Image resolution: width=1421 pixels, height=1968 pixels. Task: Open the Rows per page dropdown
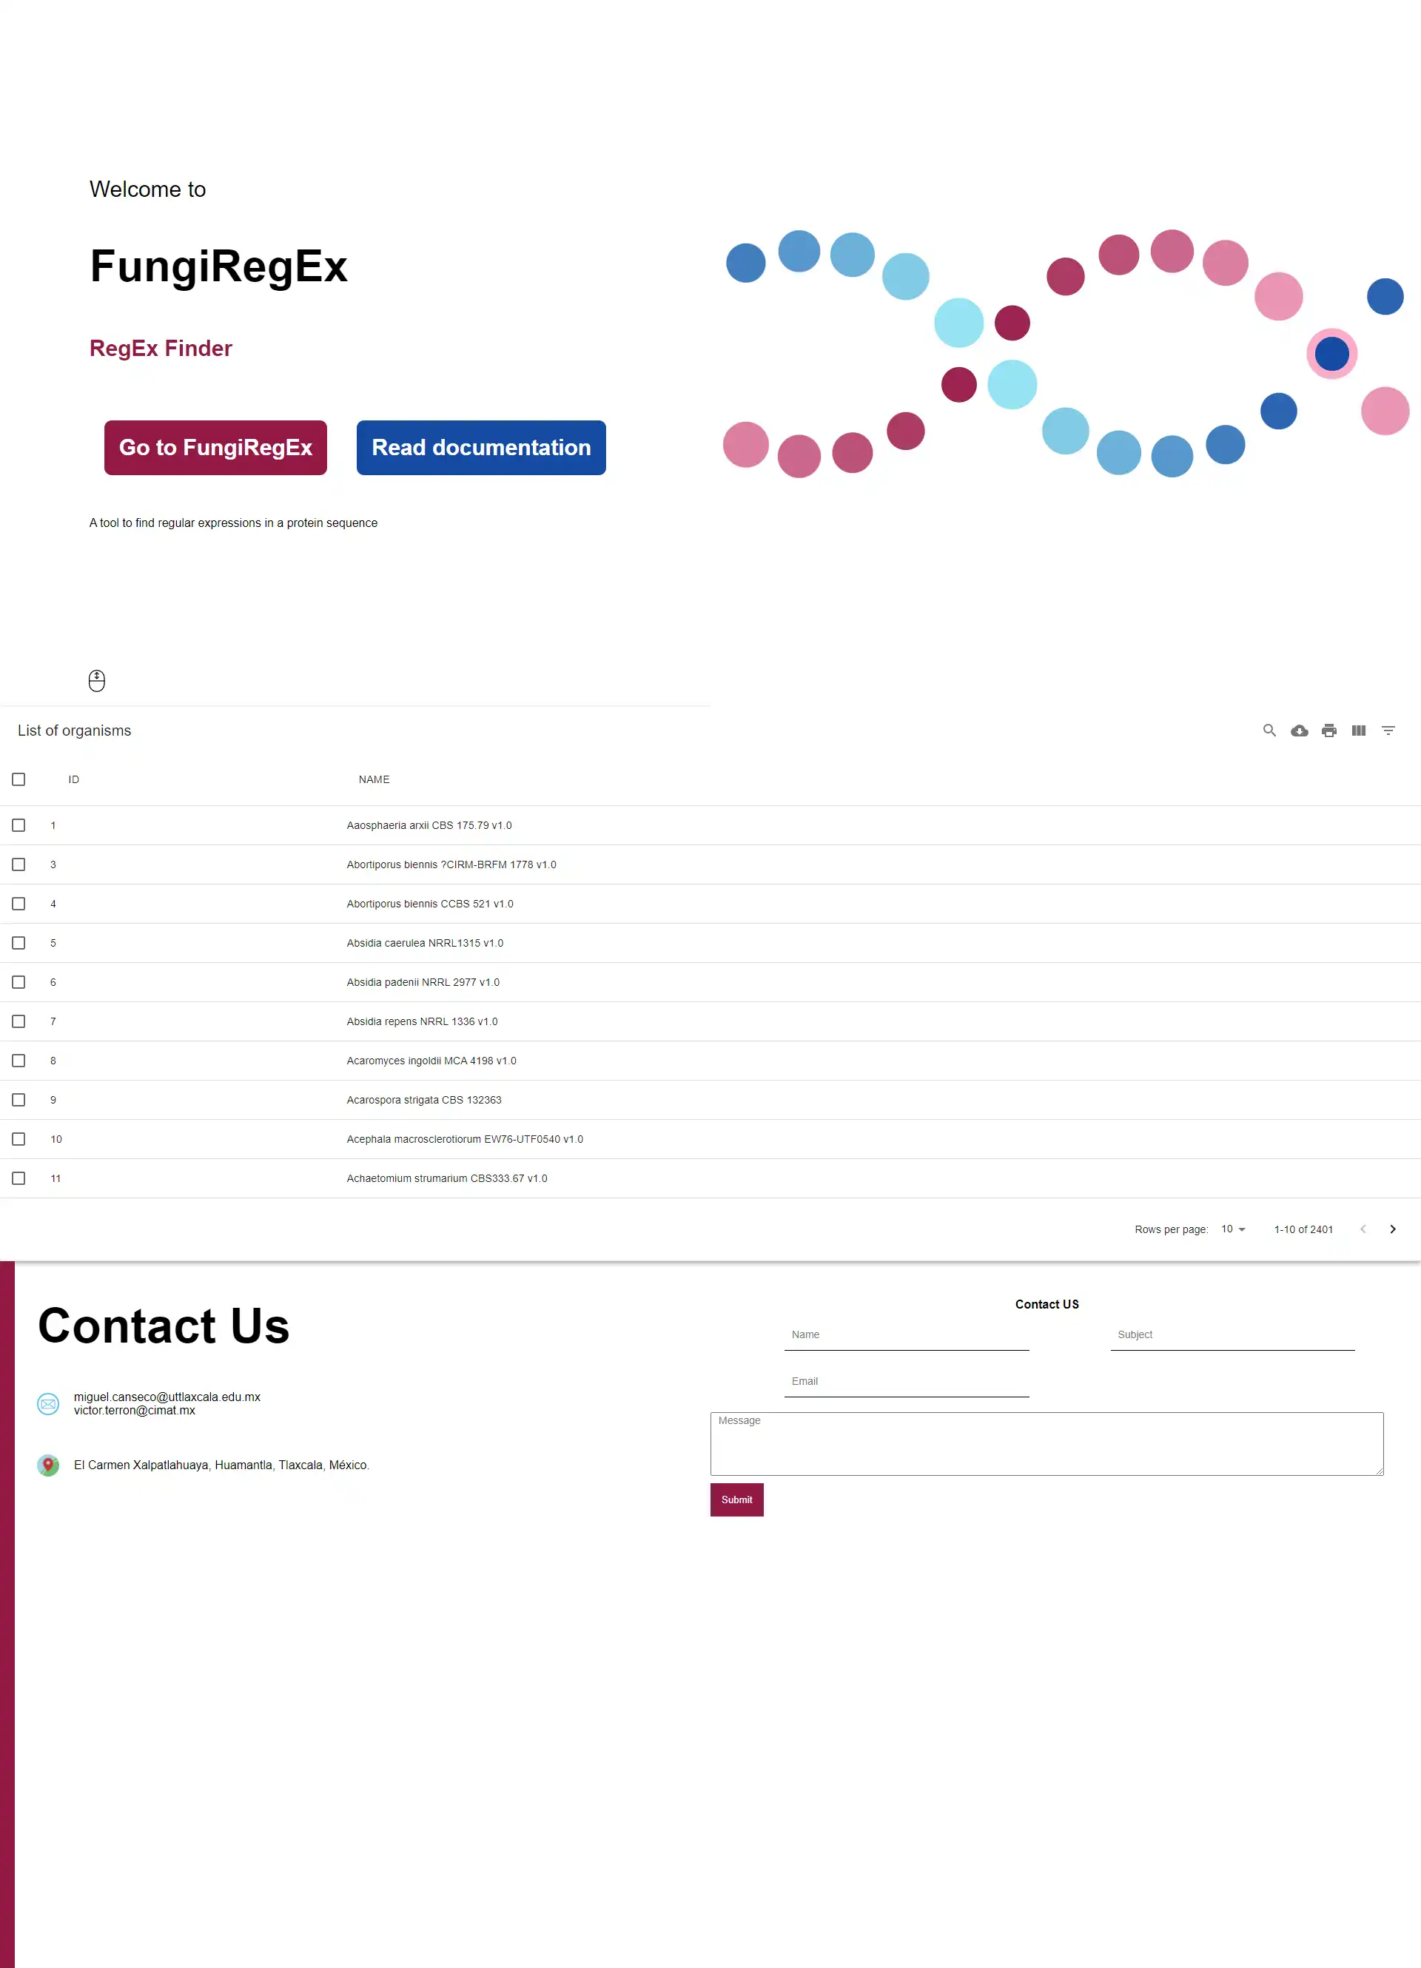coord(1233,1229)
